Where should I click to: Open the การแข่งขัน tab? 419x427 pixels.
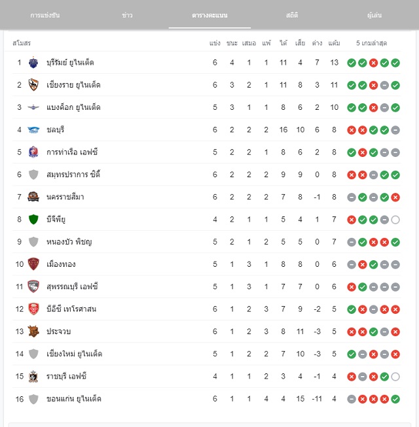[x=45, y=15]
